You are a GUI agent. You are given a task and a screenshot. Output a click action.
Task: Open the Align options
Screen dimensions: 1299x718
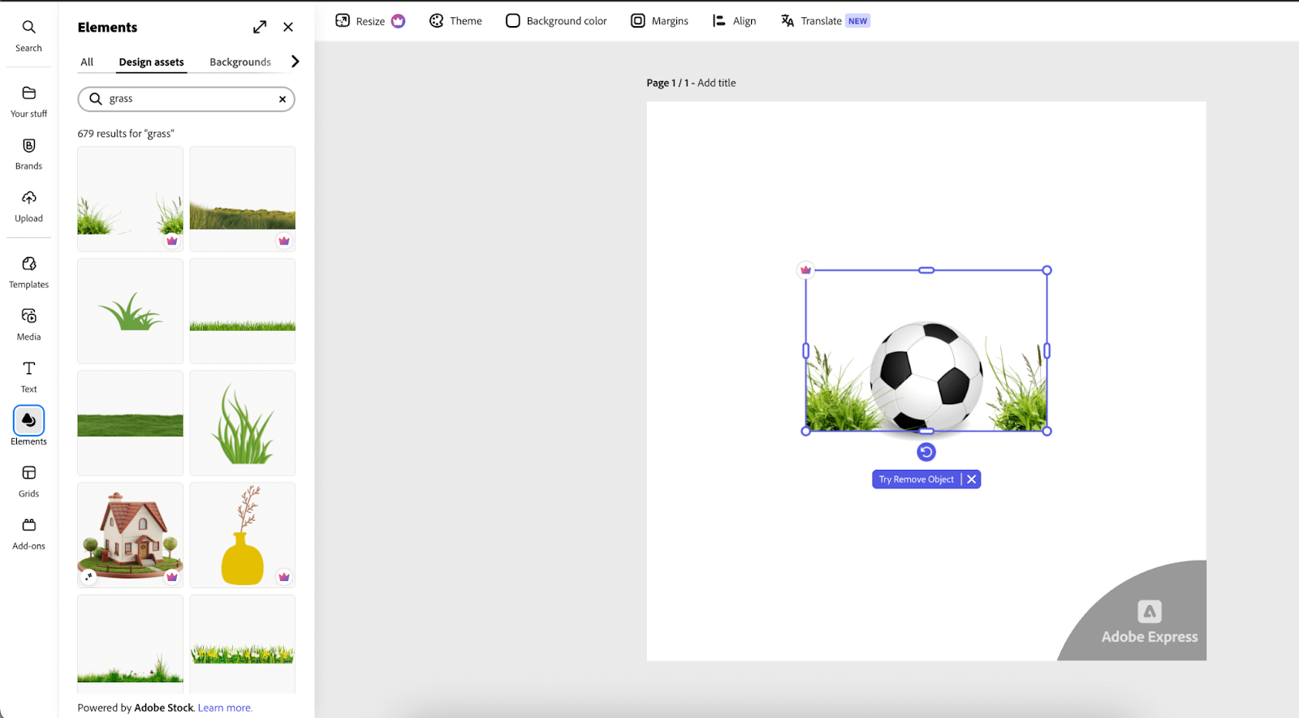(734, 21)
